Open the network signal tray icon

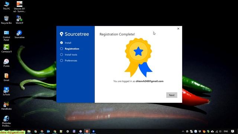coord(216,131)
